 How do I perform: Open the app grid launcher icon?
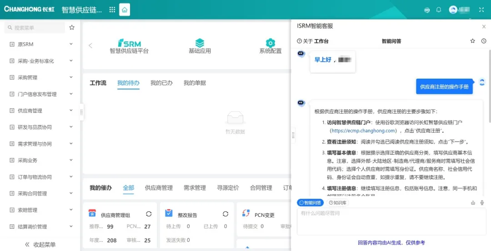point(112,10)
